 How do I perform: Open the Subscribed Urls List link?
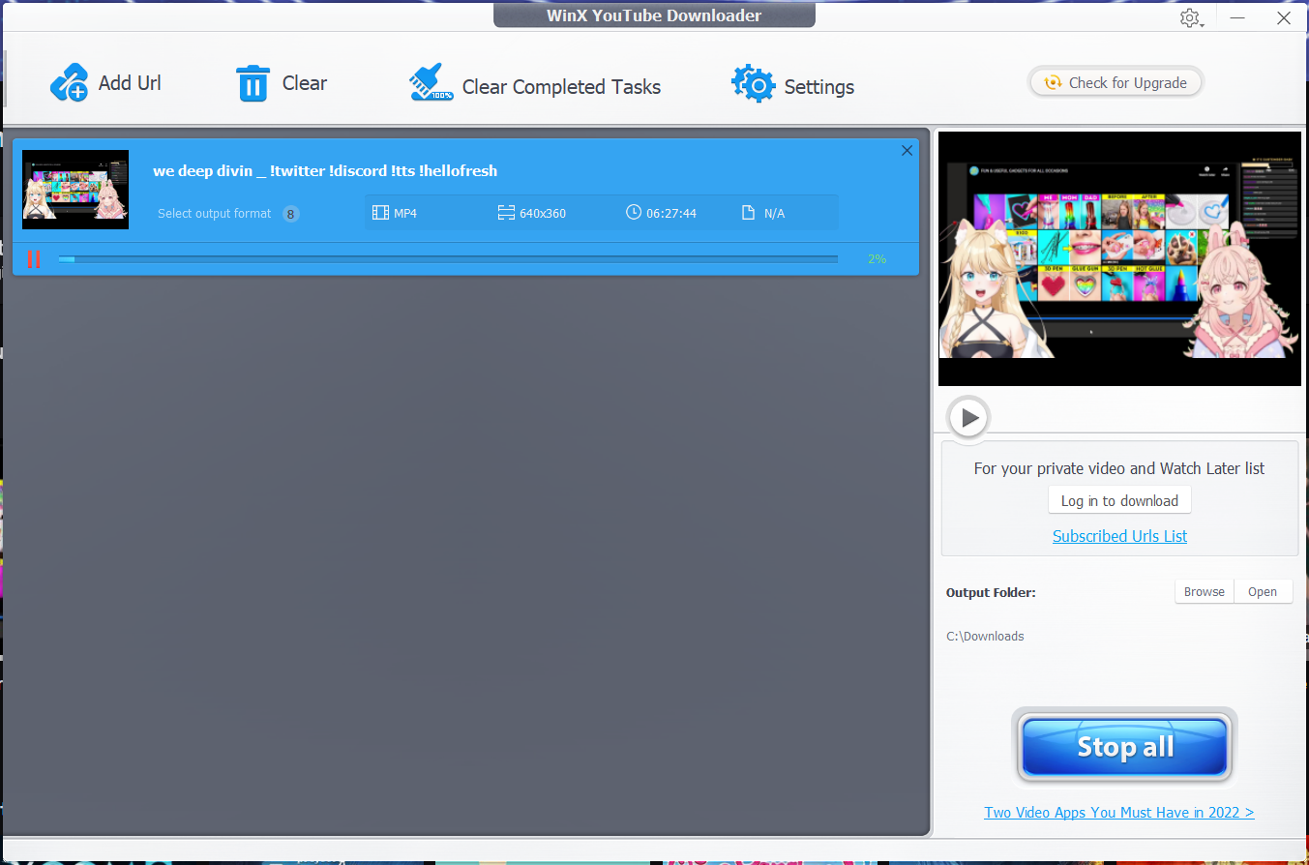pos(1119,536)
